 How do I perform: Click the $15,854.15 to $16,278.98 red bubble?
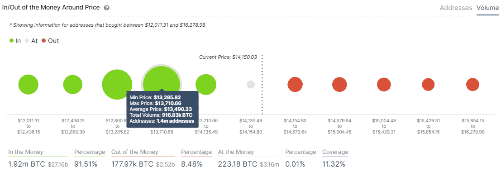point(472,85)
